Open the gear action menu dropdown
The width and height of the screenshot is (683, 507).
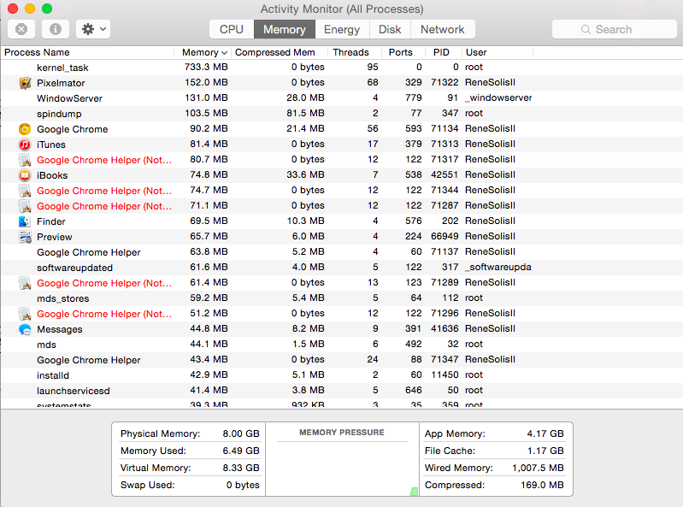[x=93, y=29]
